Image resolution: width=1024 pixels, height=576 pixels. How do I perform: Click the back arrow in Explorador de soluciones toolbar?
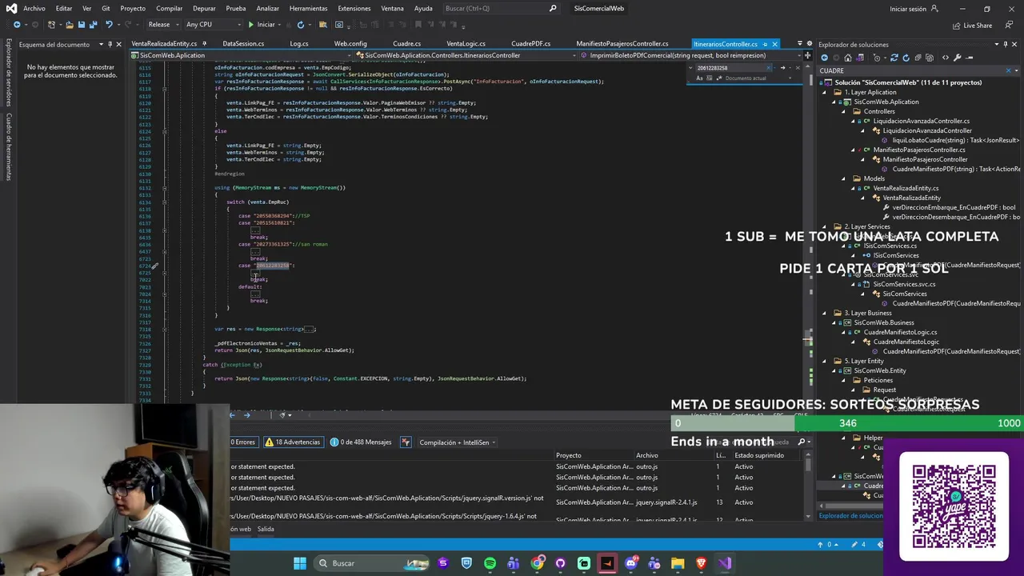pyautogui.click(x=824, y=58)
